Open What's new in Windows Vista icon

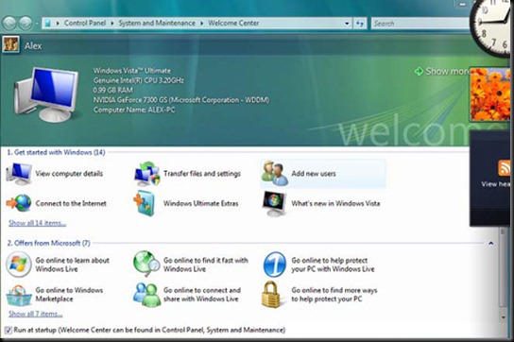pos(274,204)
